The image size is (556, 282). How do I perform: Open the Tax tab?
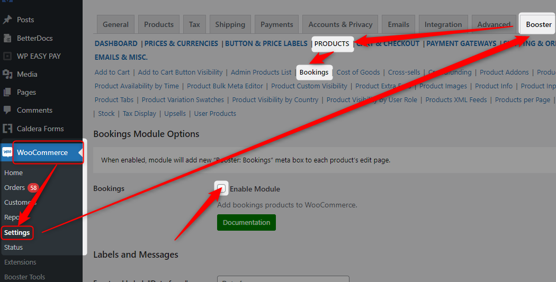194,24
